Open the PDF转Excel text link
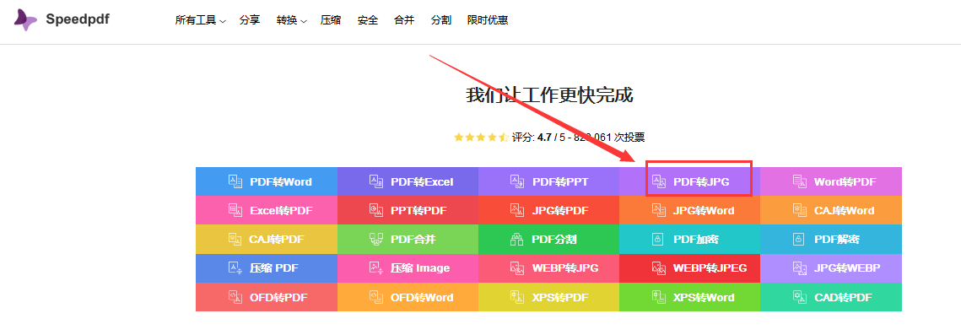This screenshot has width=961, height=335. 422,182
